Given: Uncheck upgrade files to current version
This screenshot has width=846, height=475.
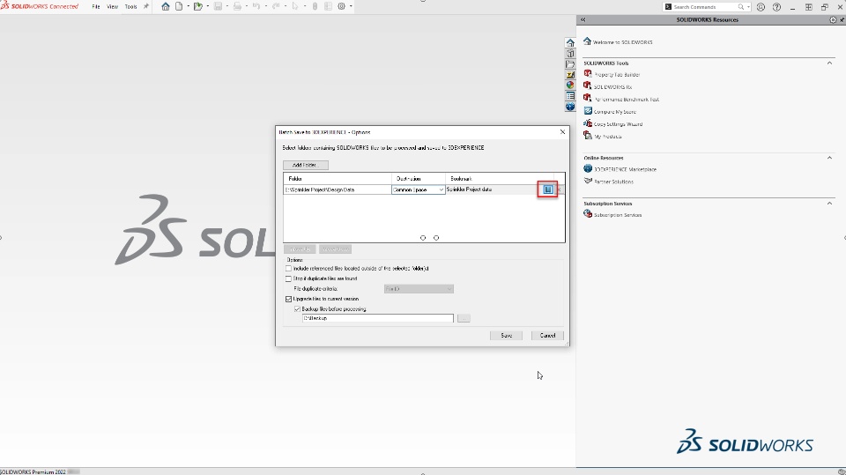Looking at the screenshot, I should pyautogui.click(x=288, y=299).
